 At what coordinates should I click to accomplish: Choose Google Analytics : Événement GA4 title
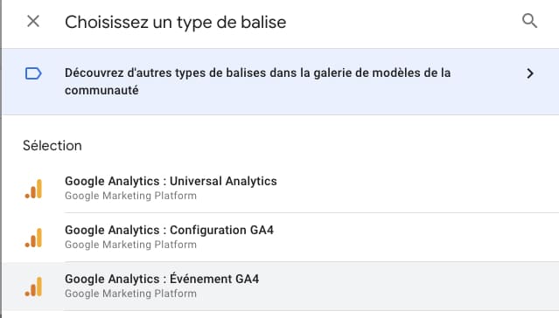pos(162,279)
